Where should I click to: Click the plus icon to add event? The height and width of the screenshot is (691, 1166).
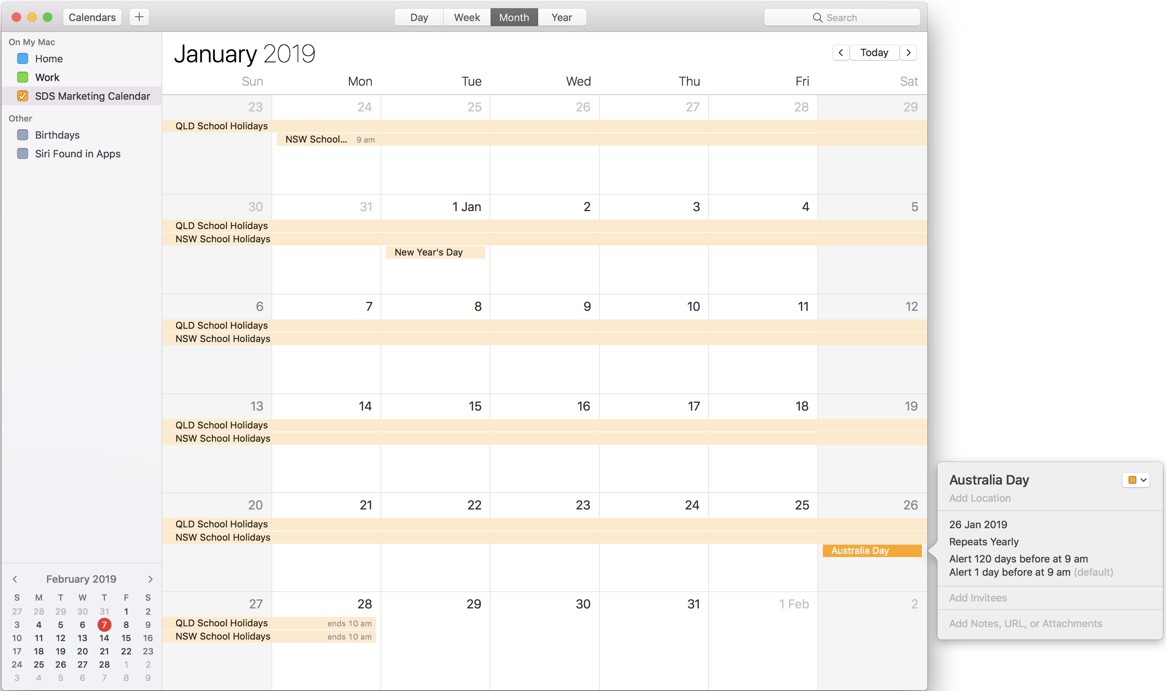coord(139,17)
